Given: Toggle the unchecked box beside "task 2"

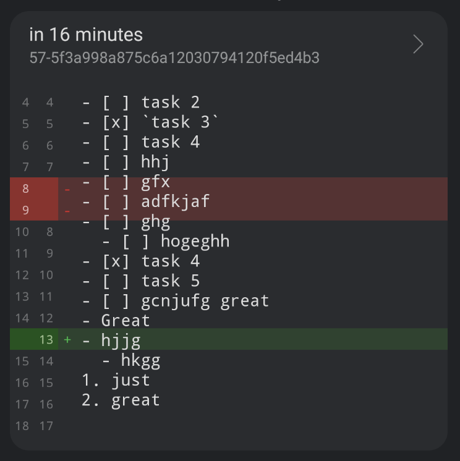Looking at the screenshot, I should (116, 103).
